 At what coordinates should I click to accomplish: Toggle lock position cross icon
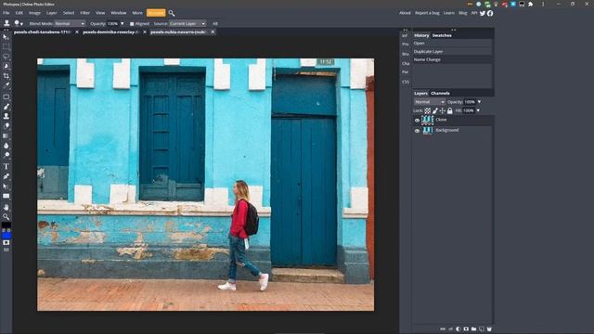coord(442,110)
